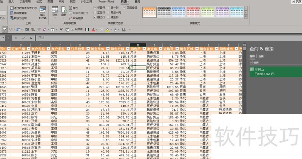Toggle the Filter Button (筛选按钮) checkbox
302x159 pixels.
pyautogui.click(x=124, y=8)
